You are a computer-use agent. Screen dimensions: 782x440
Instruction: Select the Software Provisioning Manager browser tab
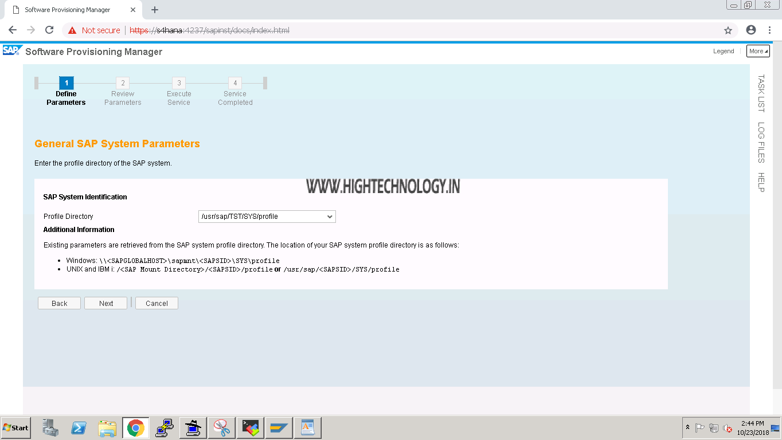click(x=73, y=10)
